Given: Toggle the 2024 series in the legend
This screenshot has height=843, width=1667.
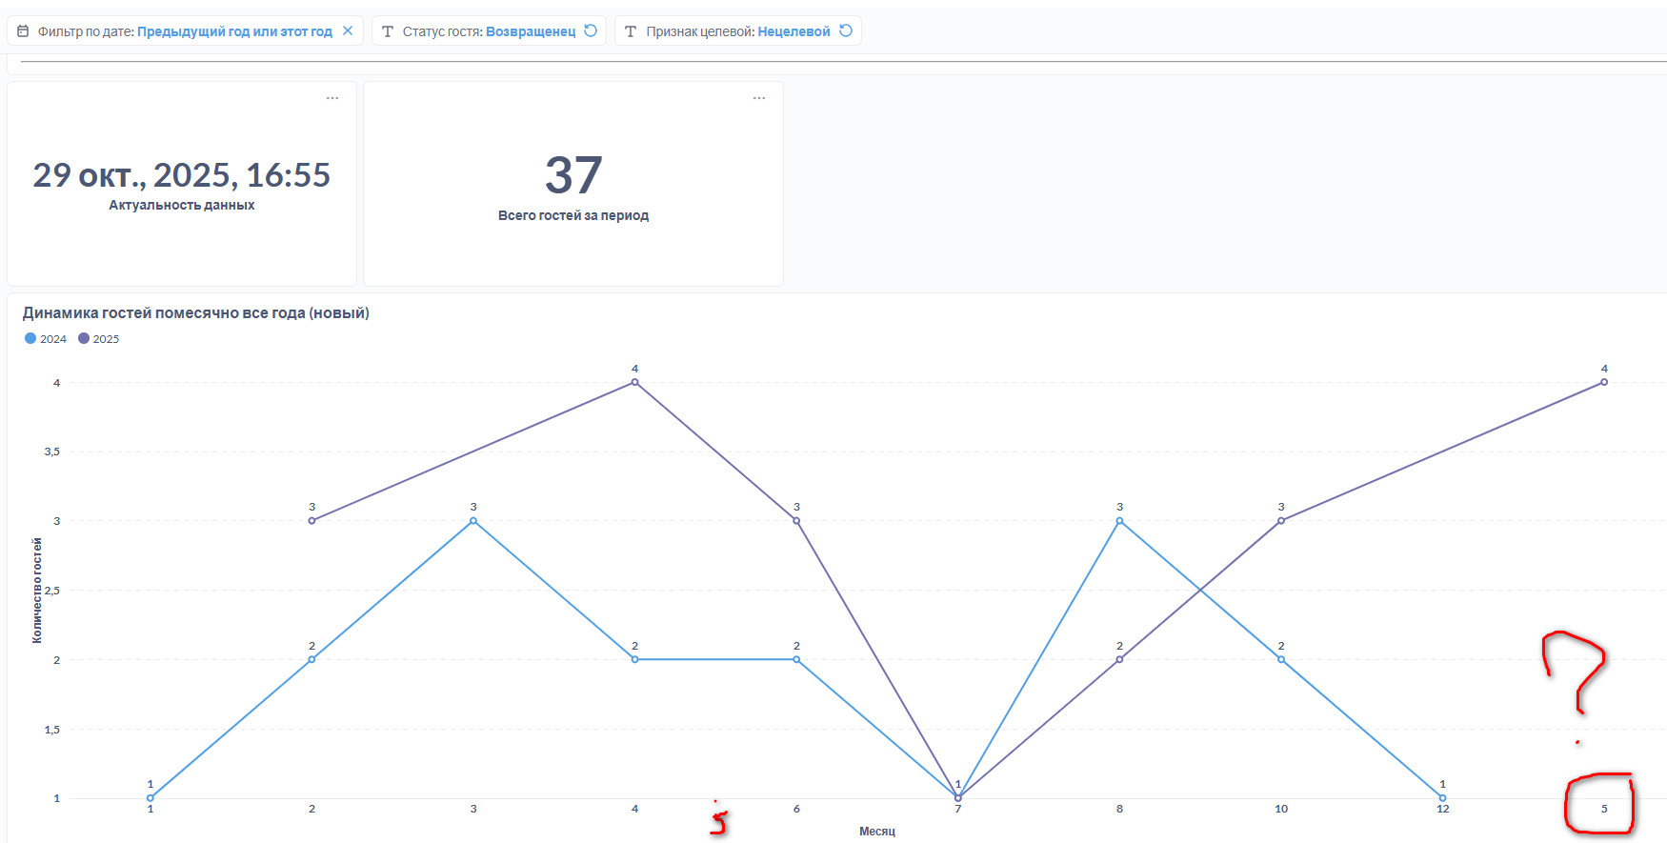Looking at the screenshot, I should coord(46,339).
